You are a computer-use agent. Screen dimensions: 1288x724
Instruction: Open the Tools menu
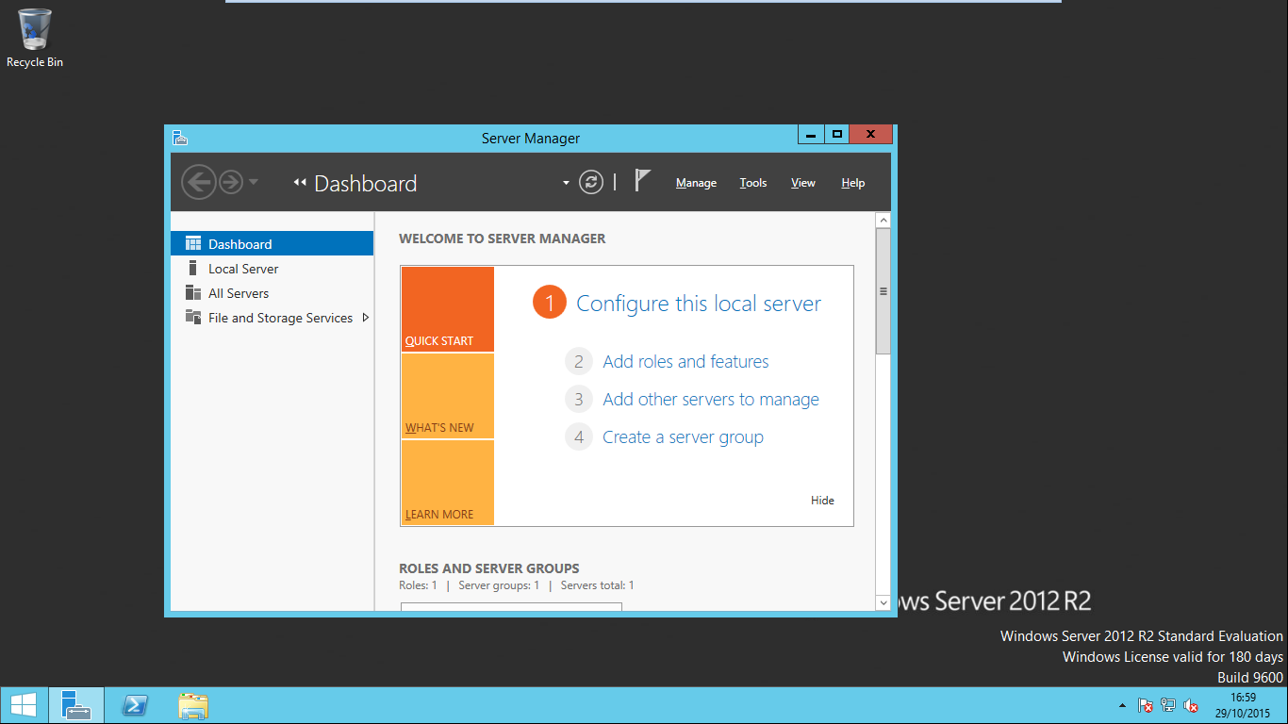(x=753, y=183)
